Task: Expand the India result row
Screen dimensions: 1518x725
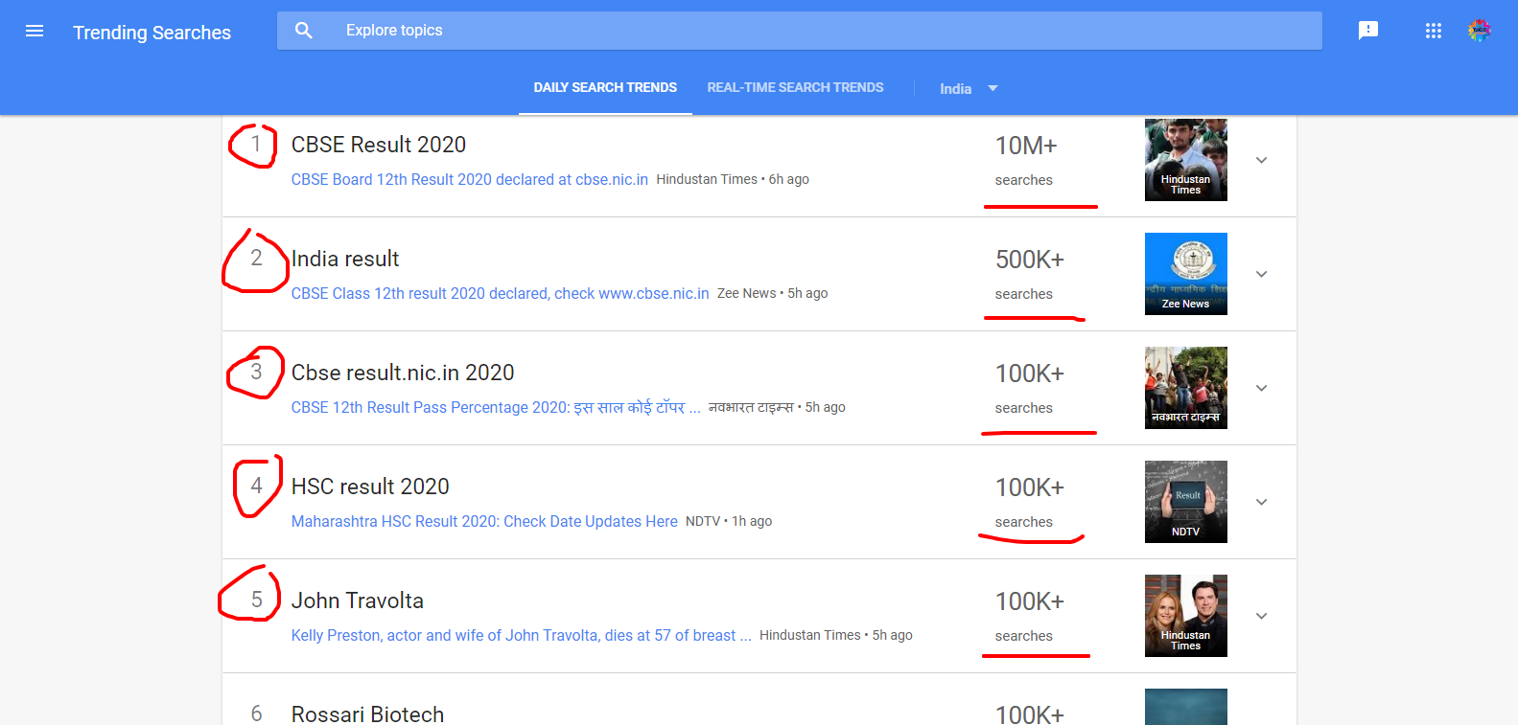Action: click(x=1262, y=274)
